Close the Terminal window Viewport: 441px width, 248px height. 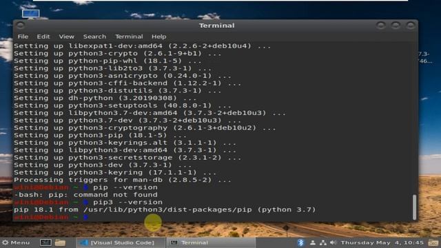point(411,25)
